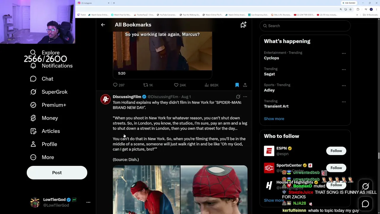The height and width of the screenshot is (214, 380).
Task: Share the video post via share icon
Action: [x=245, y=85]
